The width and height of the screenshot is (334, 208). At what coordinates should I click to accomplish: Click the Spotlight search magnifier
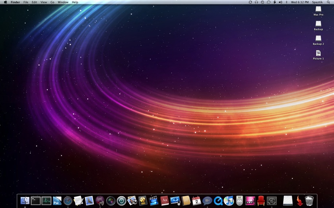tap(328, 2)
